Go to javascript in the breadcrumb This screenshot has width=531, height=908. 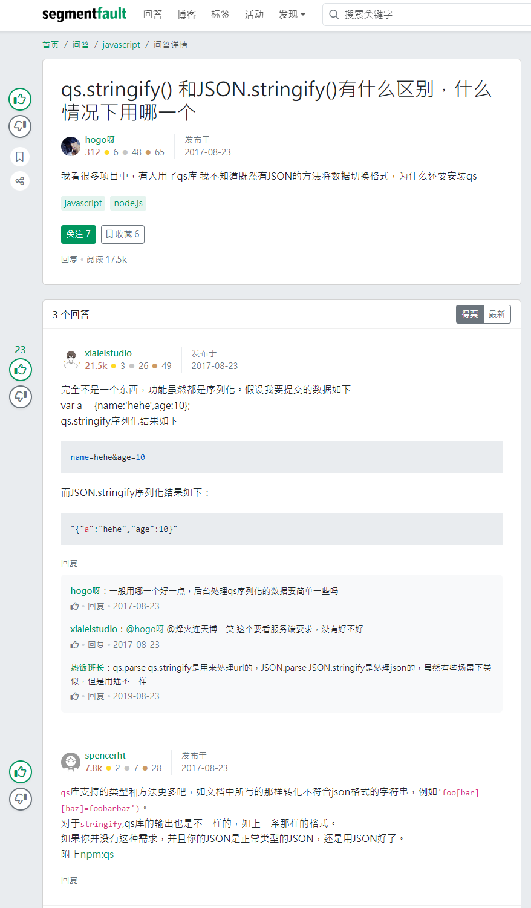[x=122, y=45]
